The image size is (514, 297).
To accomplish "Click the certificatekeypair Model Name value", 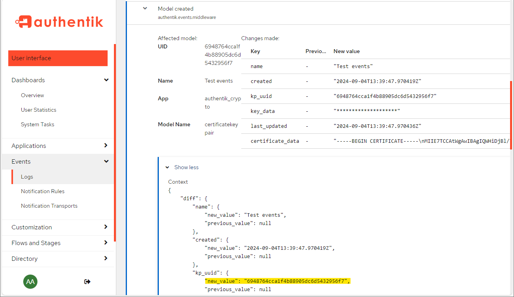I will 222,129.
